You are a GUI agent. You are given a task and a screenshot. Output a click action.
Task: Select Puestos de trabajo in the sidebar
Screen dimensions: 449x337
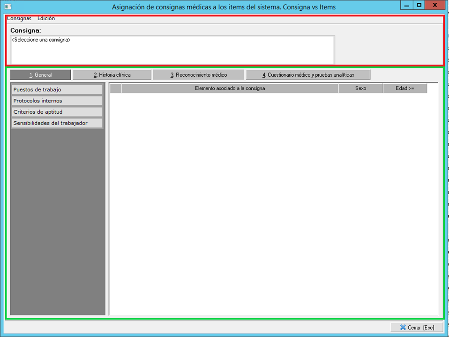pos(56,89)
